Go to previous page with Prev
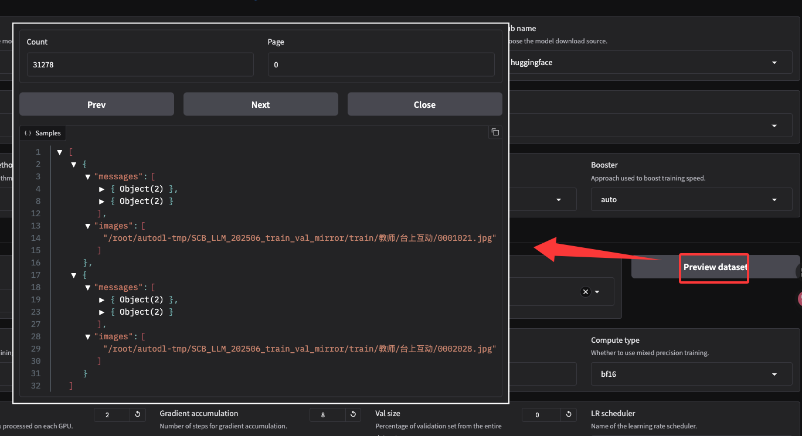The image size is (802, 436). click(x=97, y=104)
